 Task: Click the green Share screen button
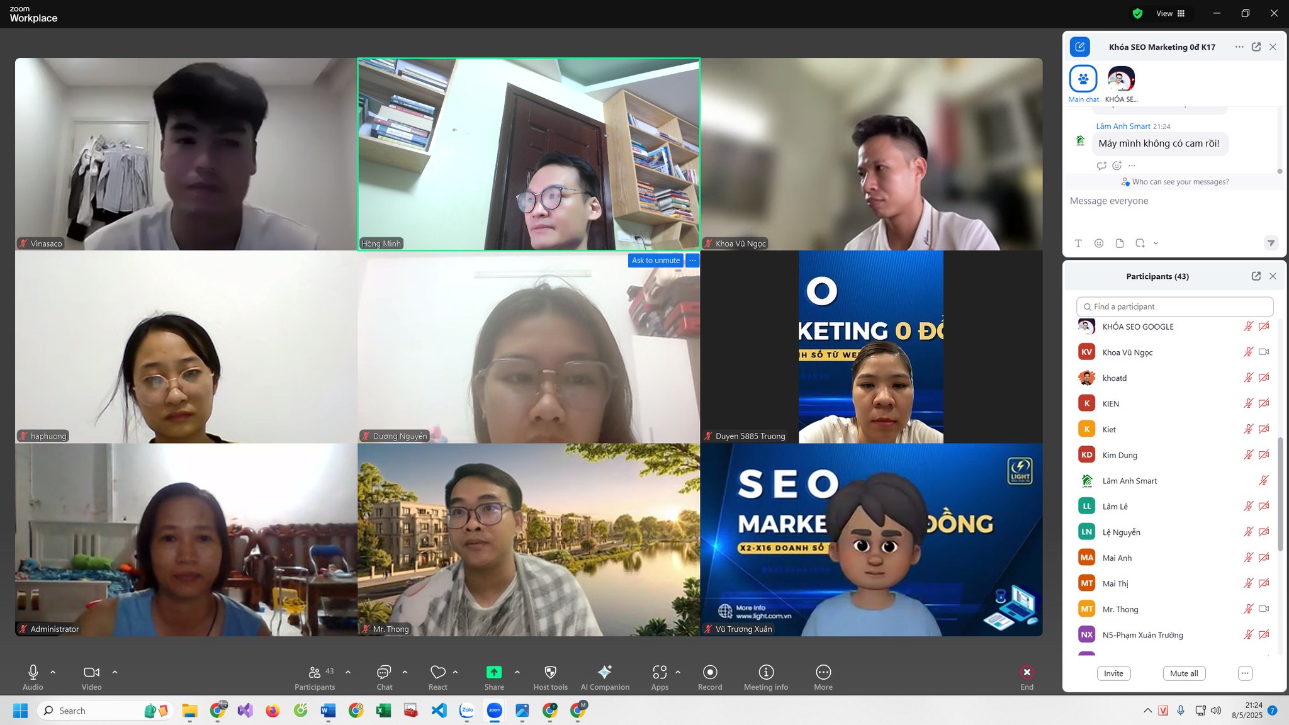coord(494,672)
